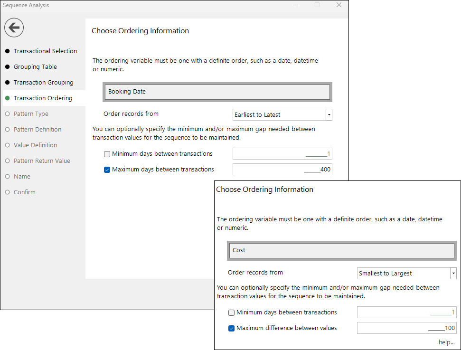
Task: Click the minimum days field showing 1 beside Earliest to Latest panel
Action: click(x=282, y=153)
